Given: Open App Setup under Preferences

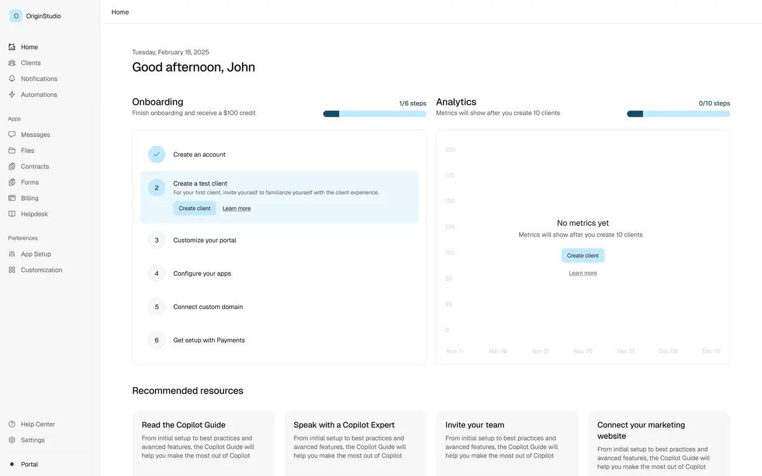Looking at the screenshot, I should tap(11, 253).
